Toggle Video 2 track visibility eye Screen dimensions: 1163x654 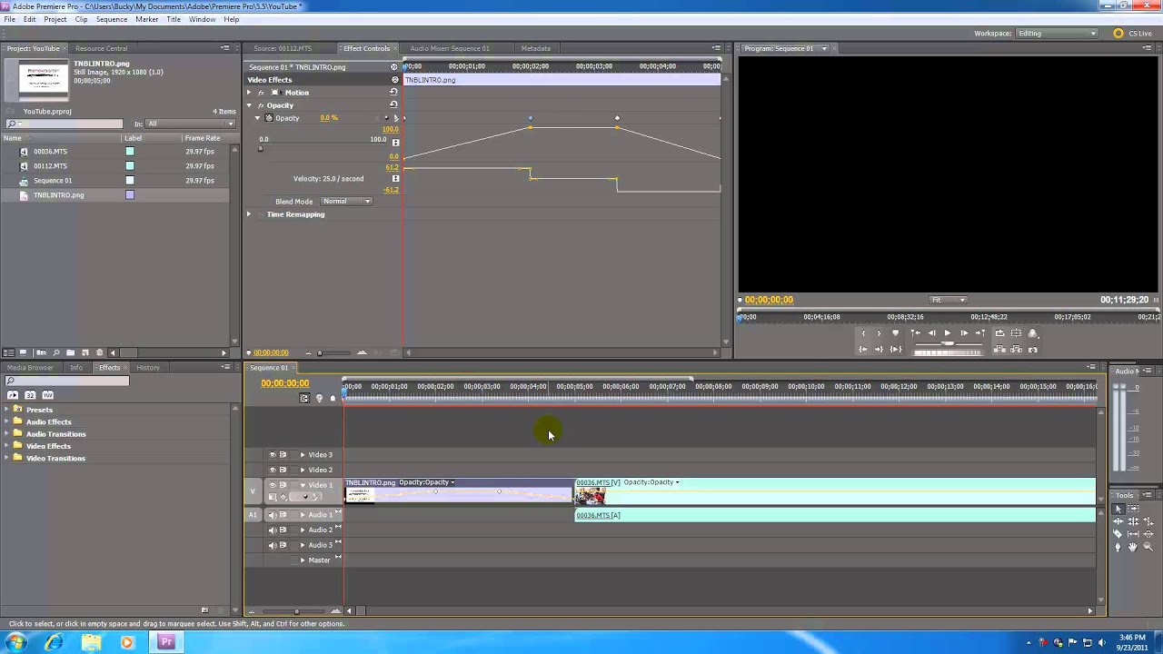[x=272, y=470]
